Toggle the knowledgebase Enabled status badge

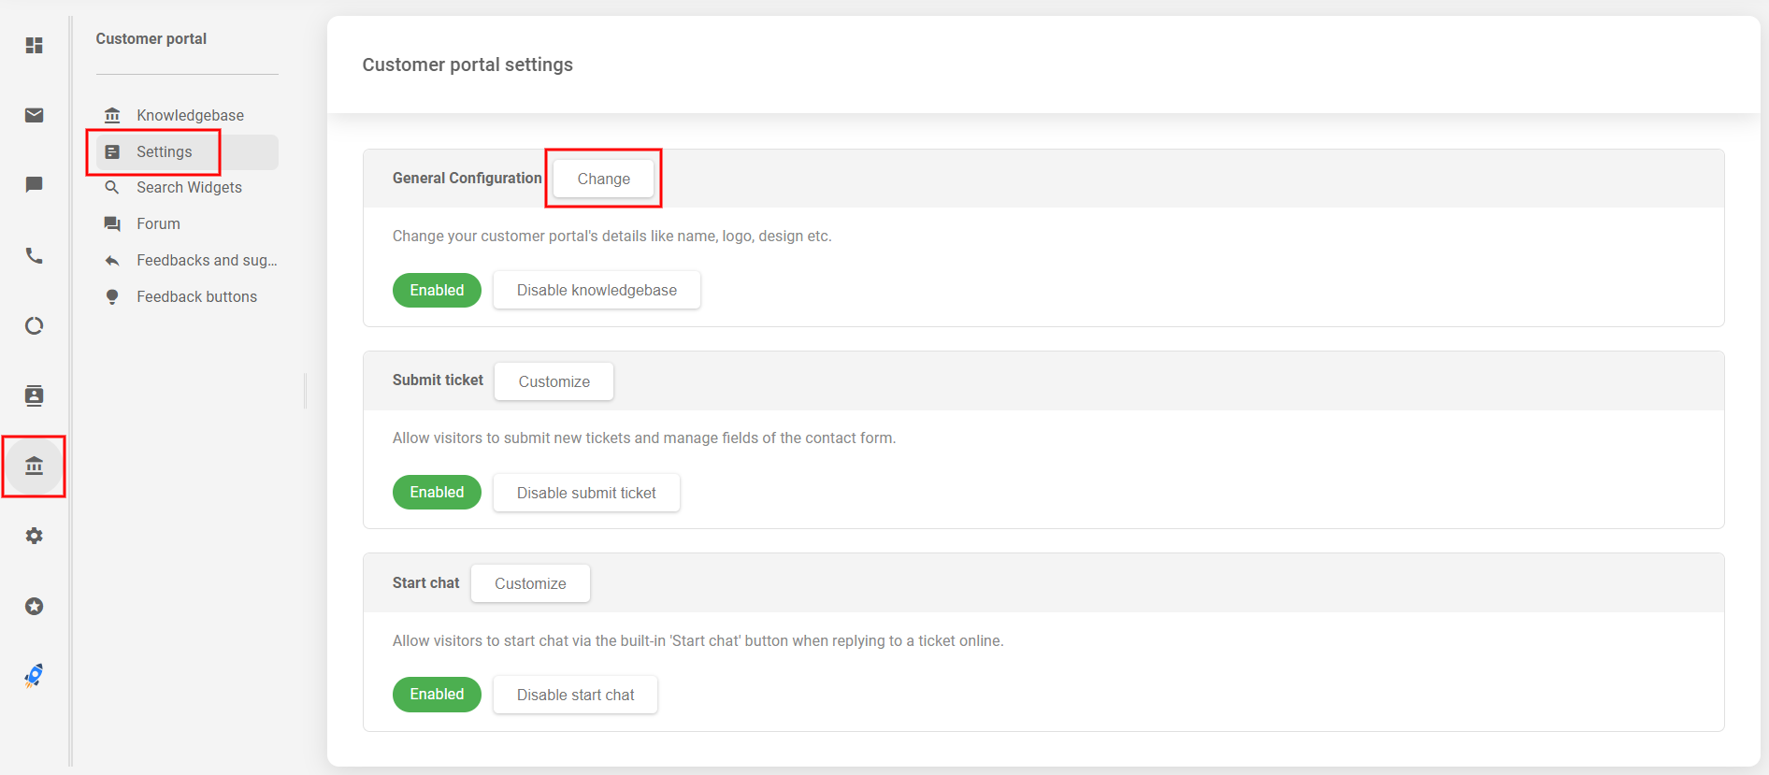pos(437,290)
